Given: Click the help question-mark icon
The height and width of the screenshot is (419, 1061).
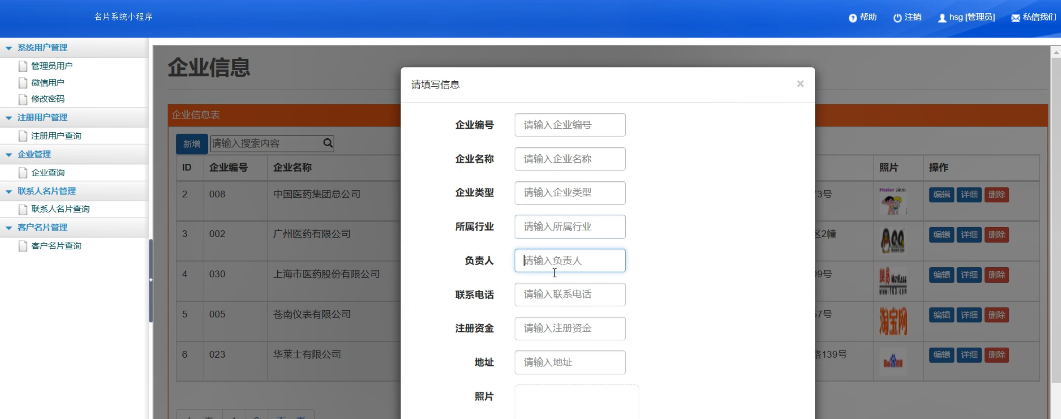Looking at the screenshot, I should click(x=853, y=18).
